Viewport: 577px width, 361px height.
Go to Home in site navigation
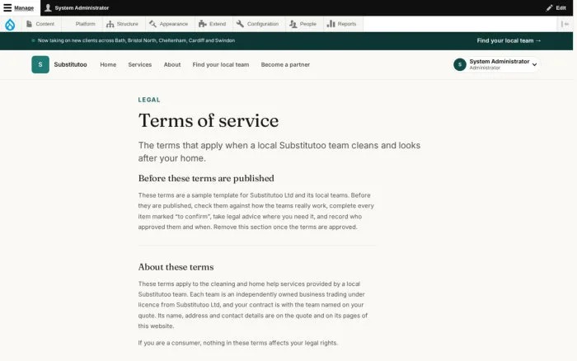[x=108, y=65]
